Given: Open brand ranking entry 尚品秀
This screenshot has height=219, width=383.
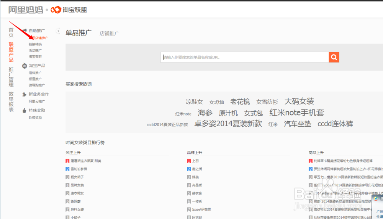Looking at the screenshot, I should pos(197,185).
